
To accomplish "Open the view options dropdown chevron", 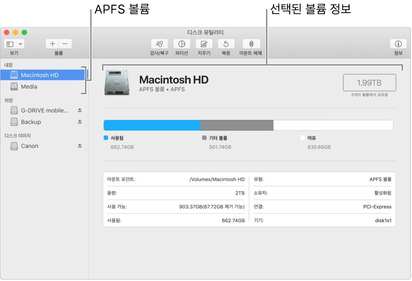I will click(x=20, y=44).
